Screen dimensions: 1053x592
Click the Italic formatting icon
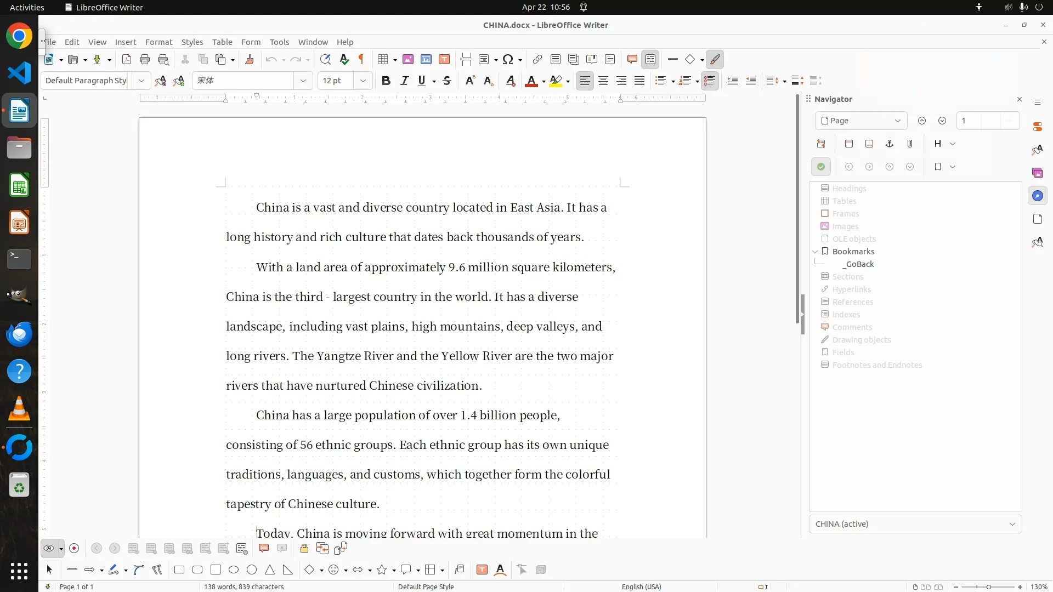point(404,81)
